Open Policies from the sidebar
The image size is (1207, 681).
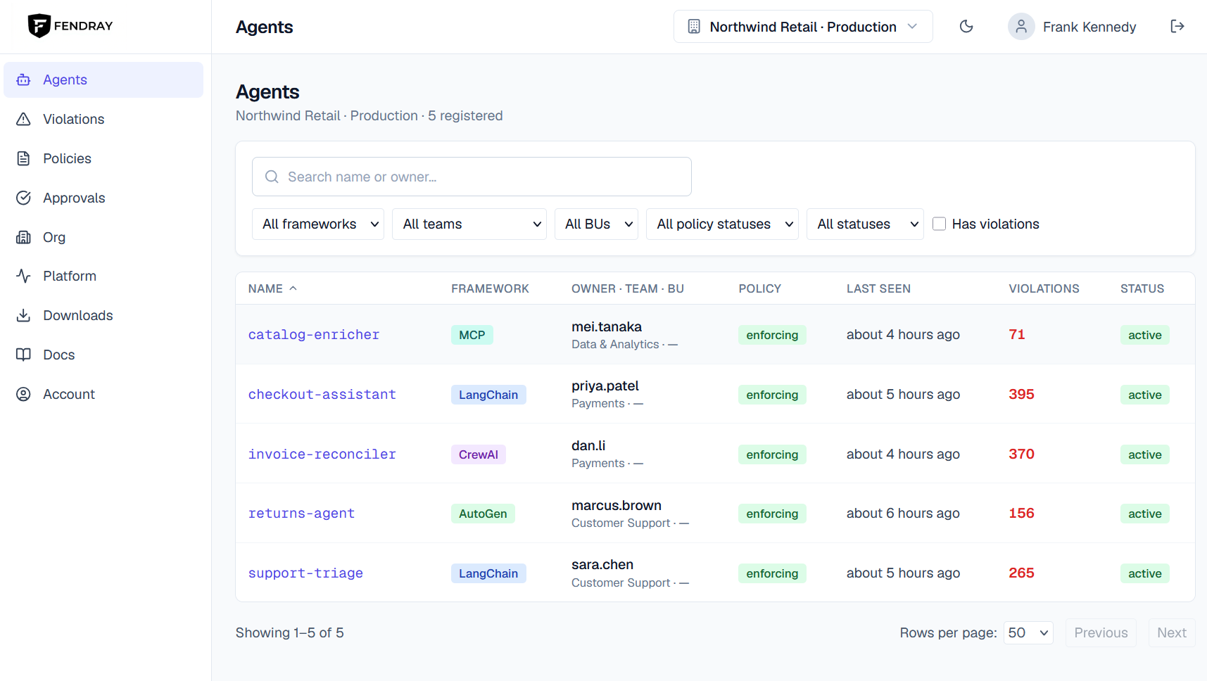[x=103, y=159]
